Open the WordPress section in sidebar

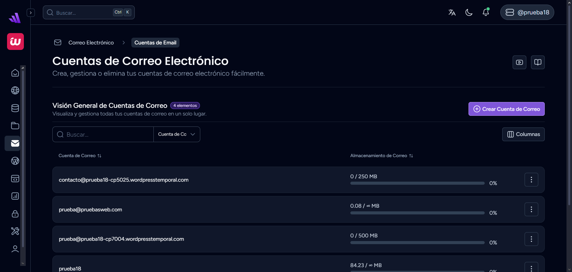(x=15, y=161)
